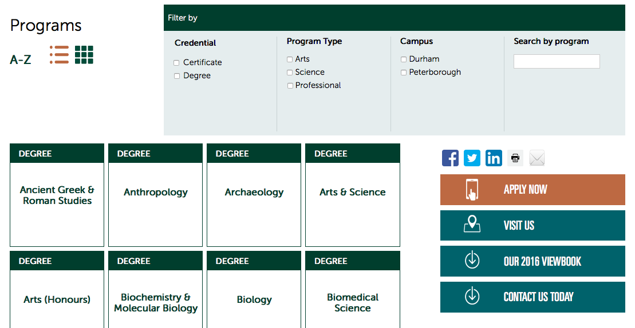Download Our 2016 Viewbook
Viewport: 635px width, 328px height.
pos(533,261)
